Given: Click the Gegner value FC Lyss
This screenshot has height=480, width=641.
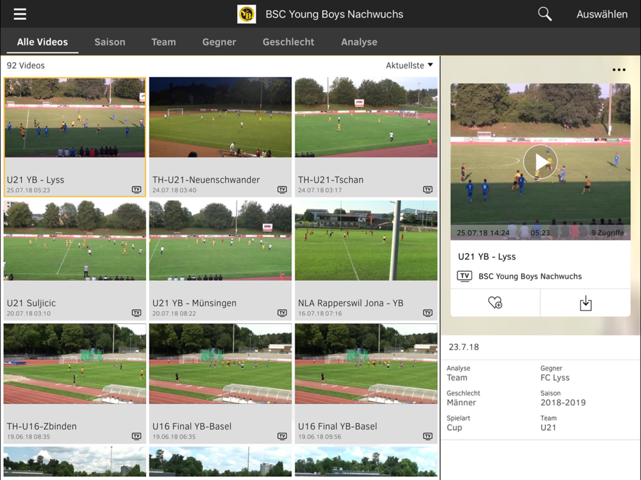Looking at the screenshot, I should (554, 378).
